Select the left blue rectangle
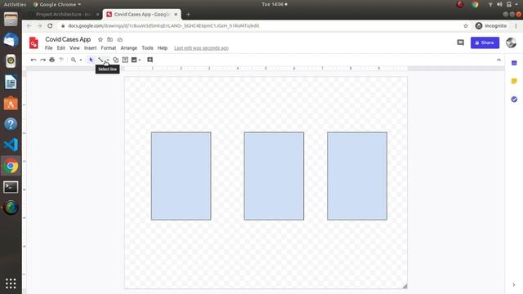 click(181, 176)
